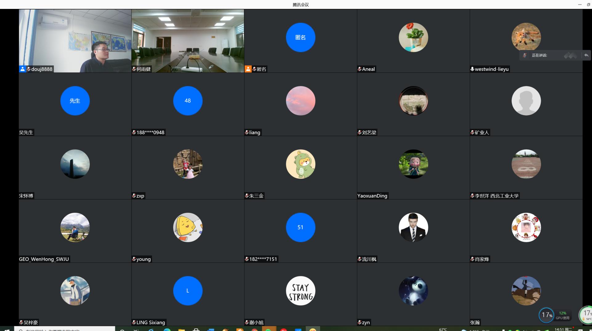Click the host icon beside douj8888
The height and width of the screenshot is (331, 592).
tap(22, 69)
